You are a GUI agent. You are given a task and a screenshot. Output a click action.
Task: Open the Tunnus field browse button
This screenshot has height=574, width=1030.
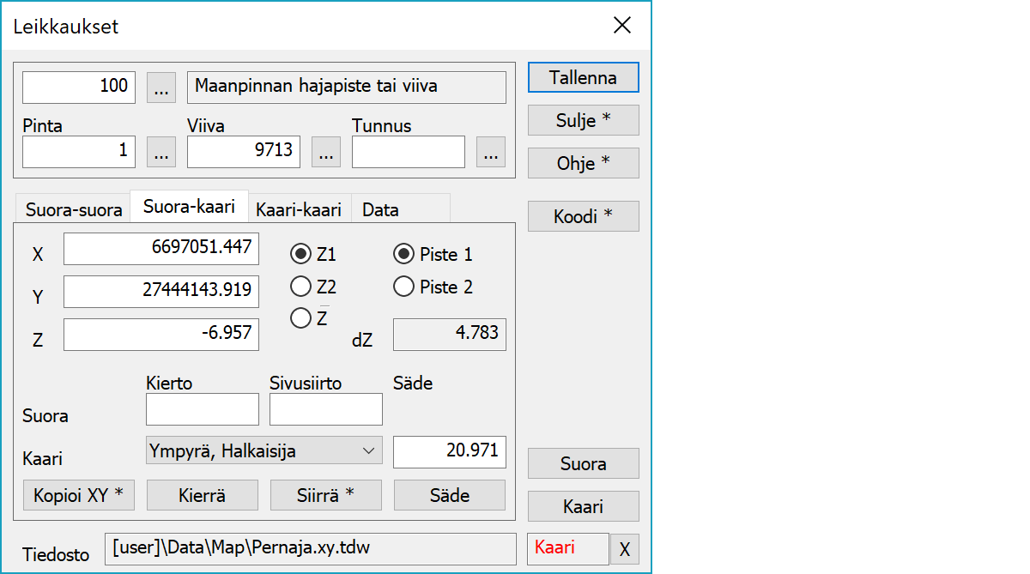(x=490, y=152)
